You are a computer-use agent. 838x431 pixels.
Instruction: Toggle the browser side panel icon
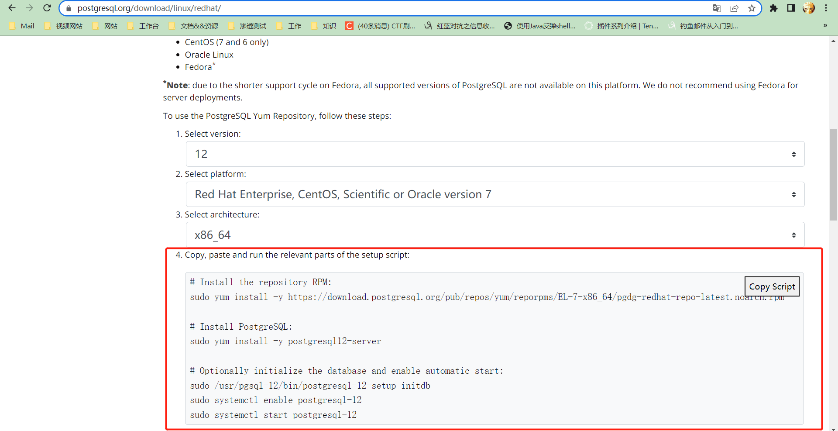click(x=791, y=8)
